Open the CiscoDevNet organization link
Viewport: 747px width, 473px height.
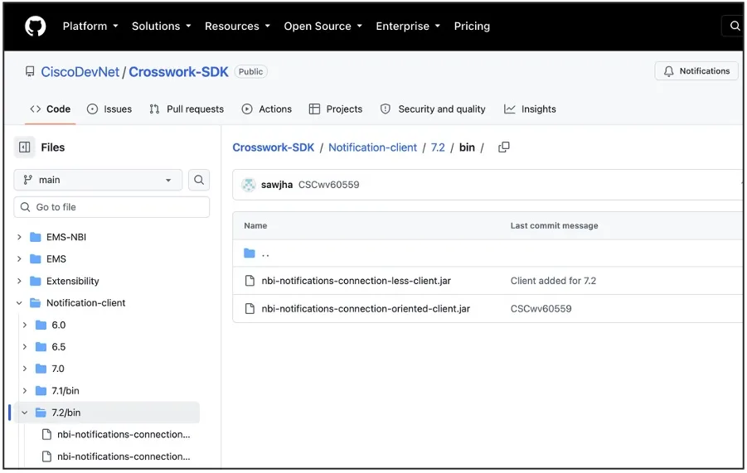tap(80, 72)
